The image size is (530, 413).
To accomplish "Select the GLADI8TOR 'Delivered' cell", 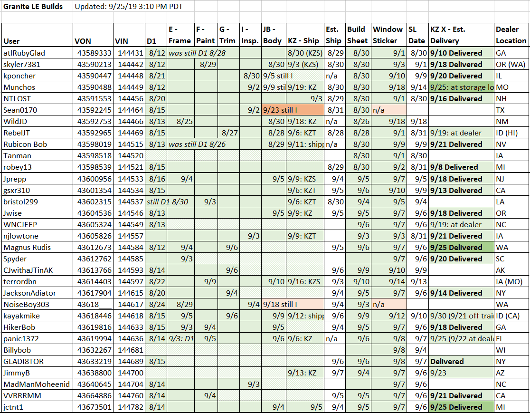I will click(x=462, y=361).
